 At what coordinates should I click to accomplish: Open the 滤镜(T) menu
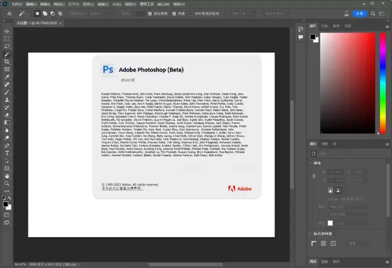pos(103,4)
